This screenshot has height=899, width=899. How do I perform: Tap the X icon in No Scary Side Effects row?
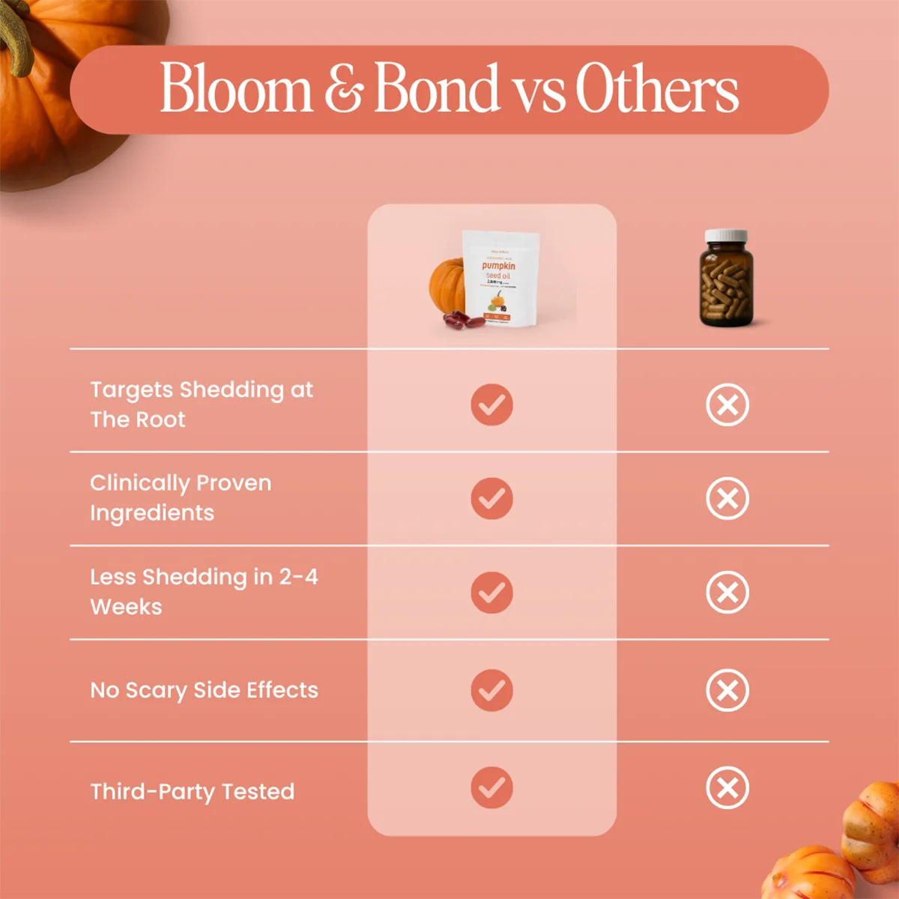(727, 690)
